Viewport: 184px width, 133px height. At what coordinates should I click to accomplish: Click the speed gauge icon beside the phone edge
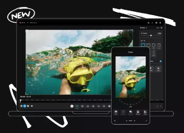[109, 106]
